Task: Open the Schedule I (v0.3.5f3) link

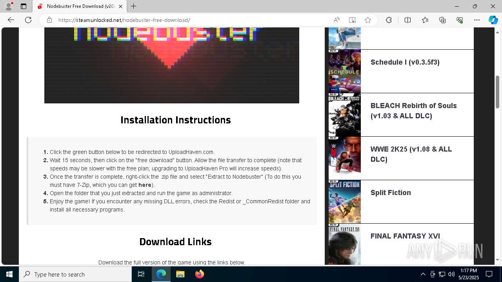Action: pos(405,62)
